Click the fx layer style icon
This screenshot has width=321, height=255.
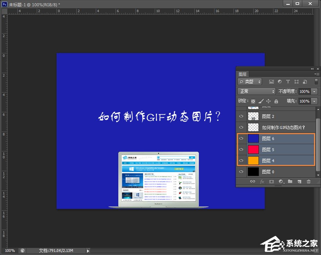262,181
